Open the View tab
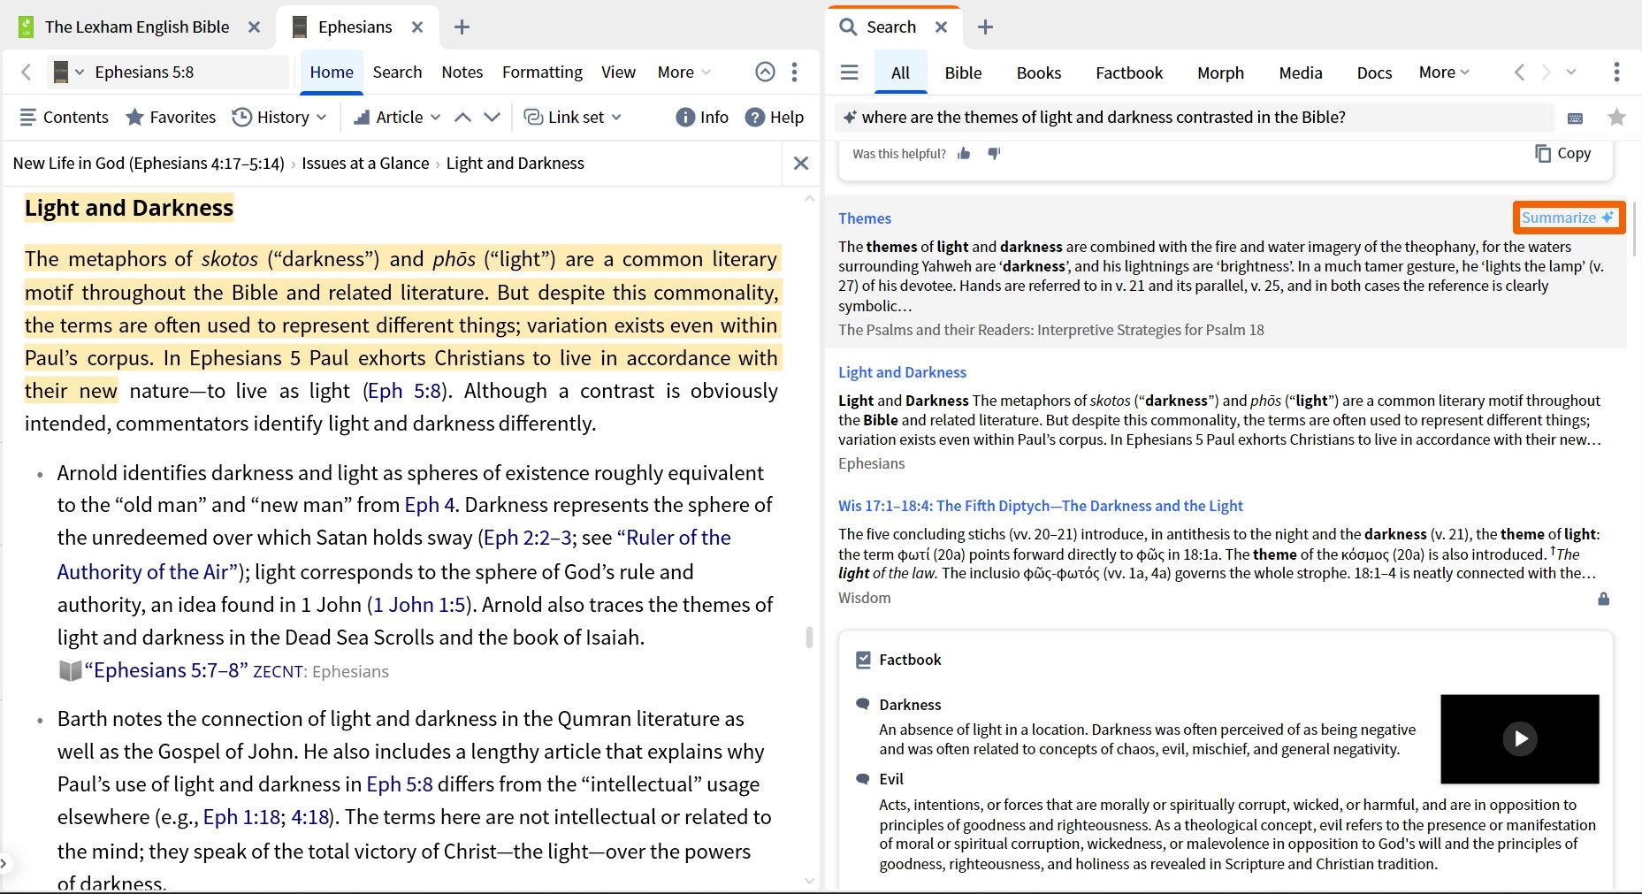Screen dimensions: 1642x894 [x=618, y=73]
